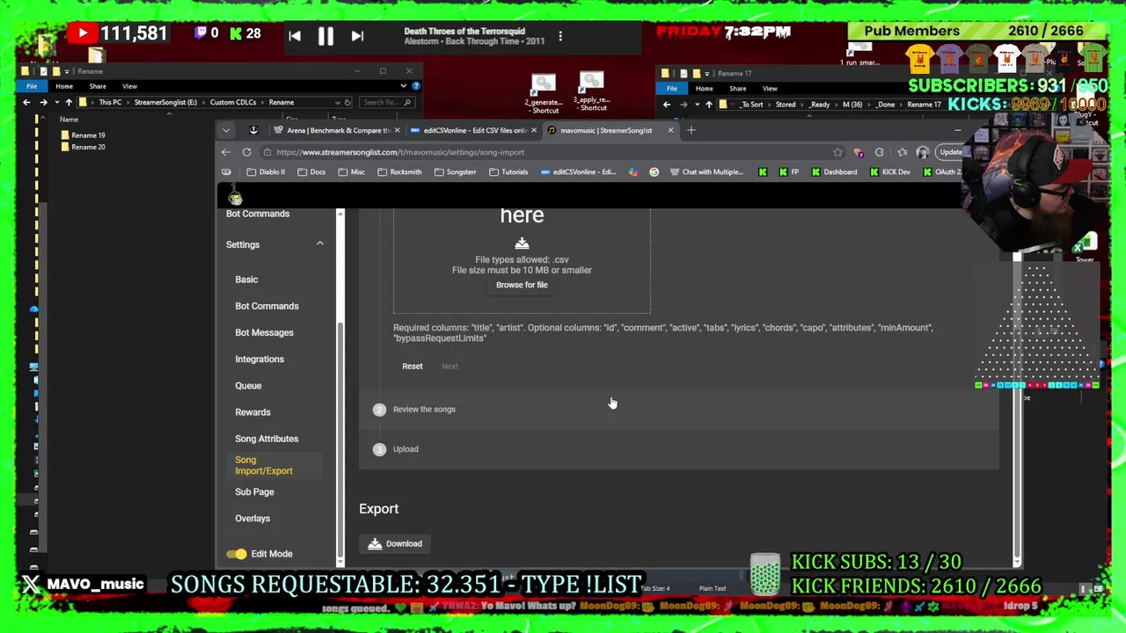Screen dimensions: 1126x633
Task: Download the song list export
Action: pyautogui.click(x=395, y=543)
